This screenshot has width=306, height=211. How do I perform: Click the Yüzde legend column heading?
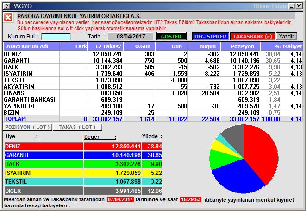pyautogui.click(x=152, y=136)
